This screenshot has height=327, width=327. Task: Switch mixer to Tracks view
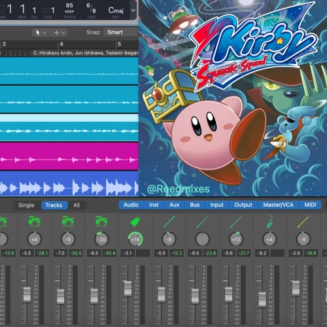(x=54, y=205)
